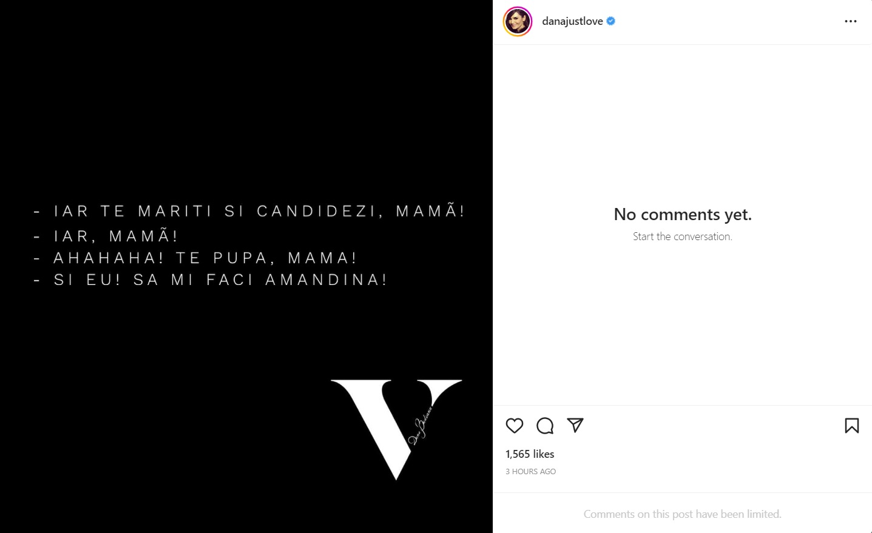Click the first quote line in the image
872x533 pixels.
(x=249, y=211)
